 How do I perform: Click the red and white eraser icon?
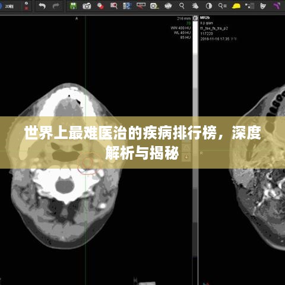(x=100, y=6)
